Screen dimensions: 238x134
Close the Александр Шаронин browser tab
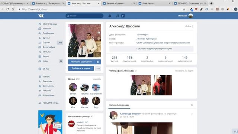[x=99, y=3]
